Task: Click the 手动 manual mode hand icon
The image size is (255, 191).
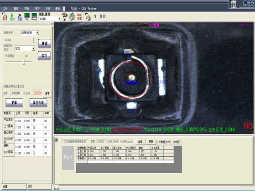Action: [5, 16]
